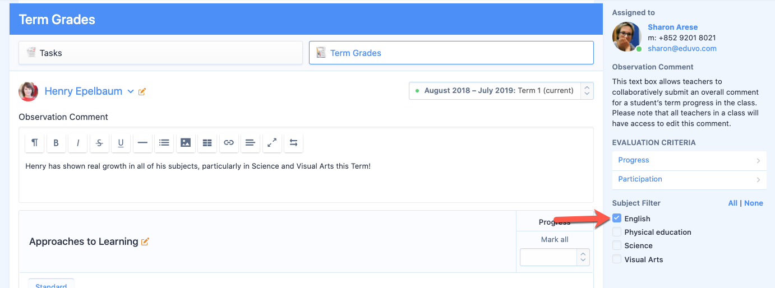
Task: Select the Term Grades tab
Action: (451, 53)
